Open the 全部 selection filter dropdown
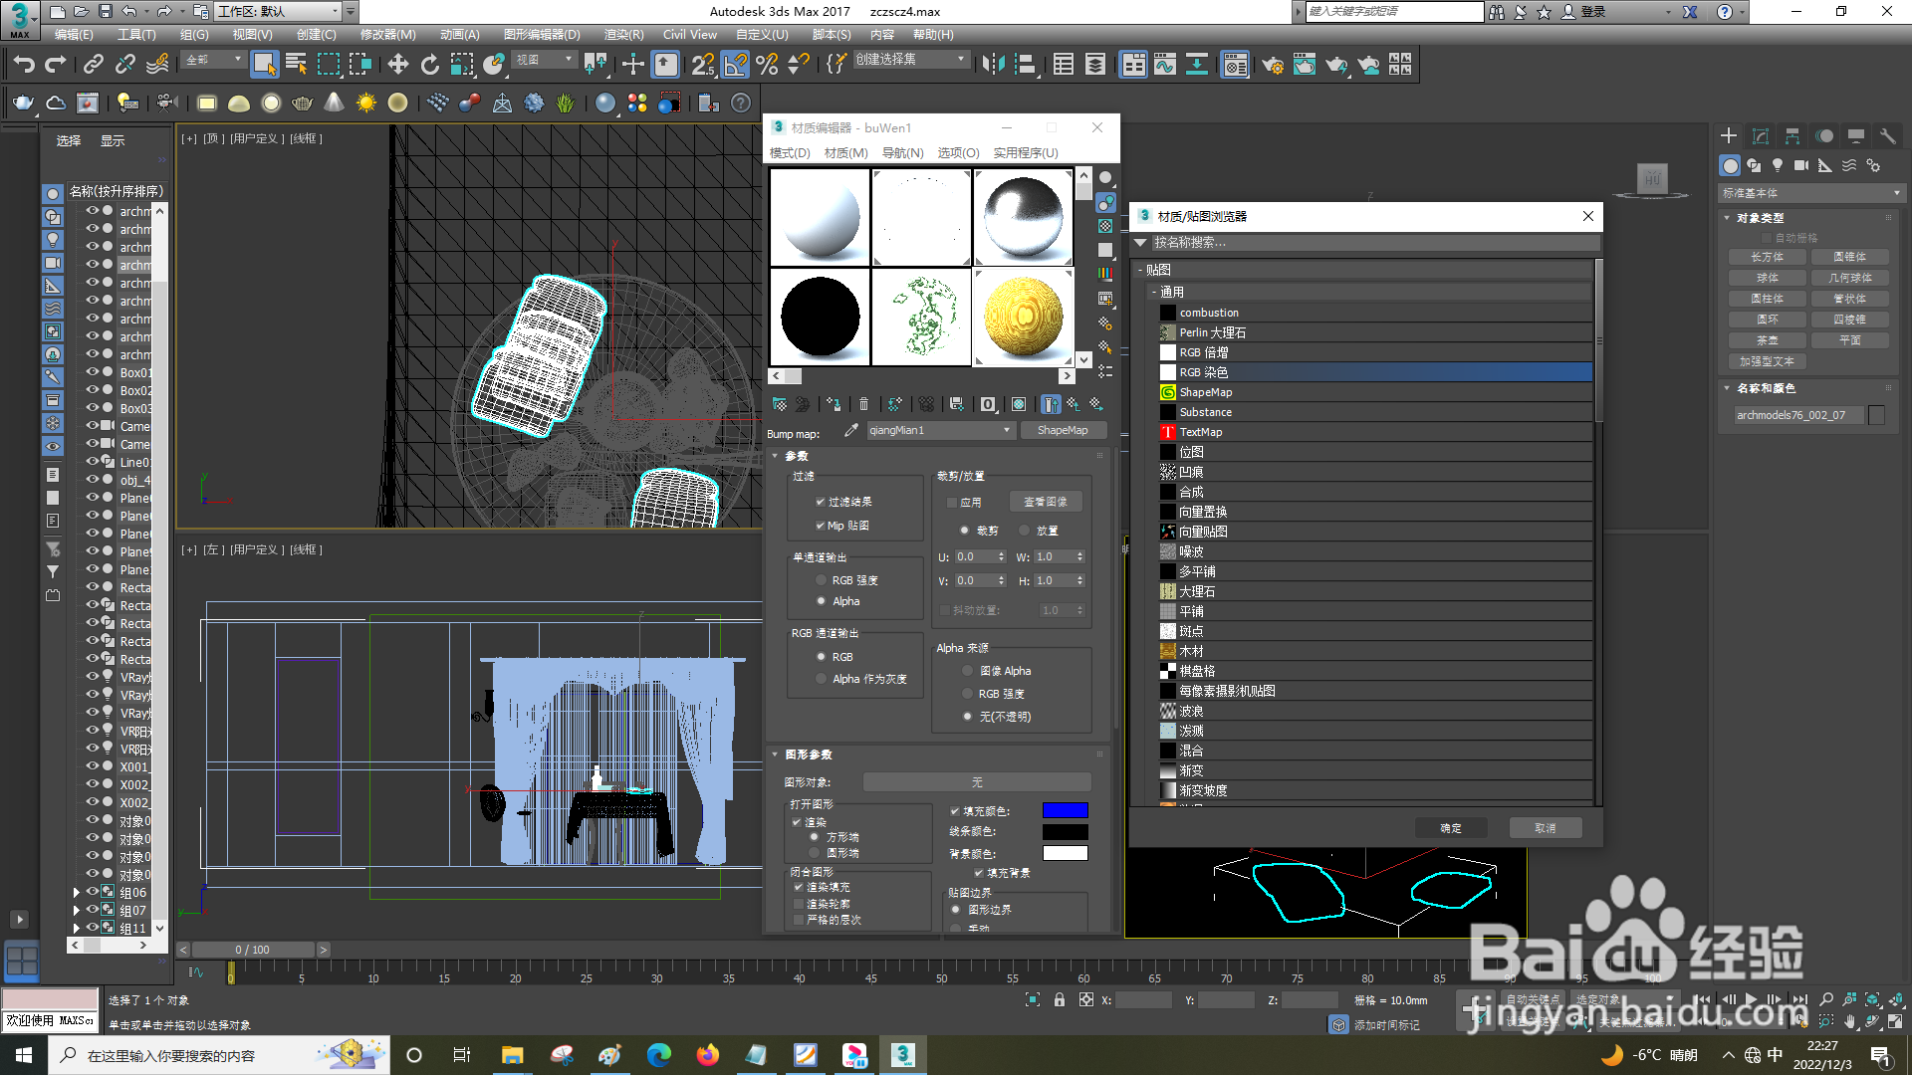Image resolution: width=1912 pixels, height=1077 pixels. tap(213, 60)
